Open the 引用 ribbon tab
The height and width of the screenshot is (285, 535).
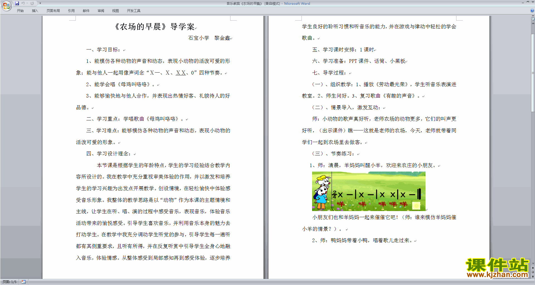pos(71,11)
